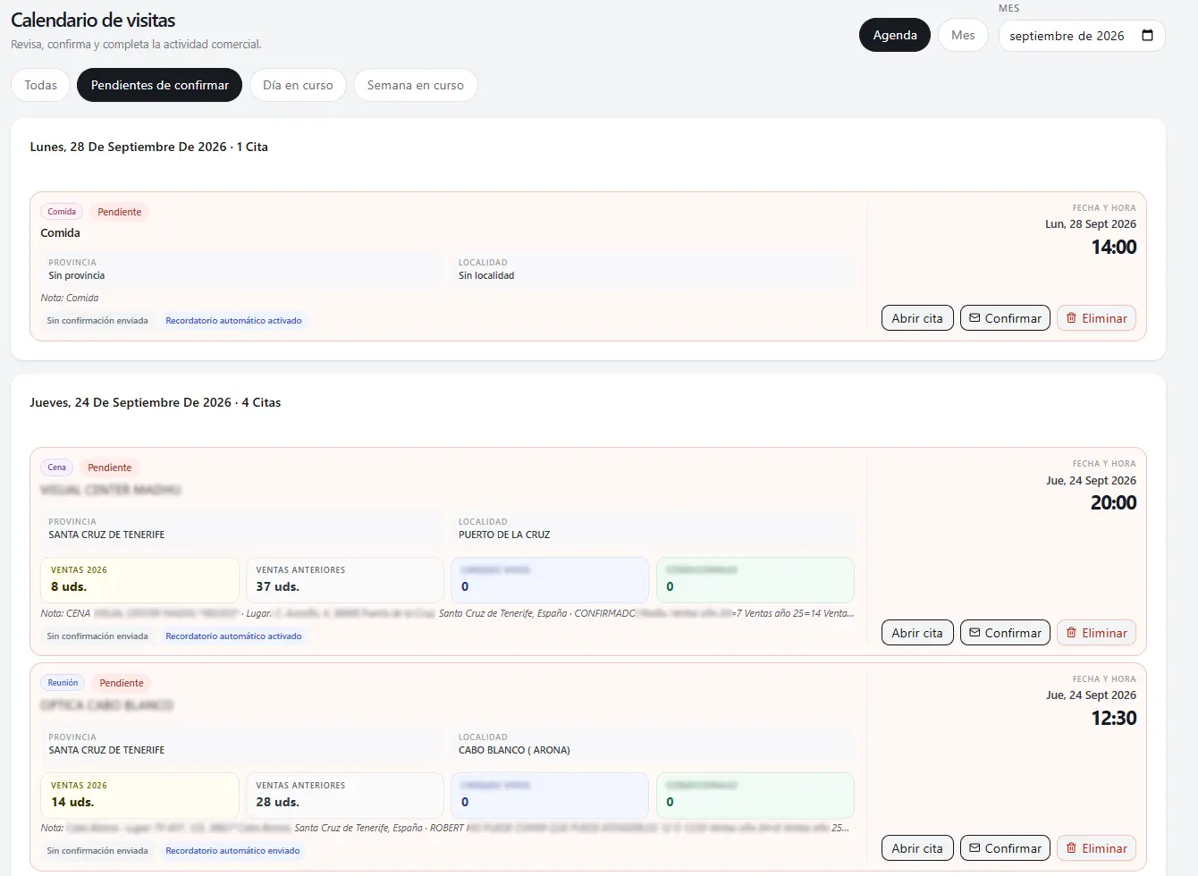This screenshot has height=876, width=1198.
Task: Click 'Calendario de visitas' title
Action: point(93,20)
